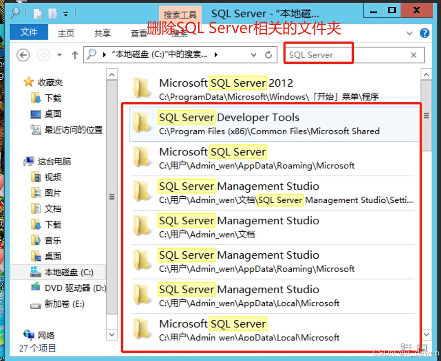Click Microsoft SQL Server 2012 name
This screenshot has width=441, height=361.
pos(226,83)
